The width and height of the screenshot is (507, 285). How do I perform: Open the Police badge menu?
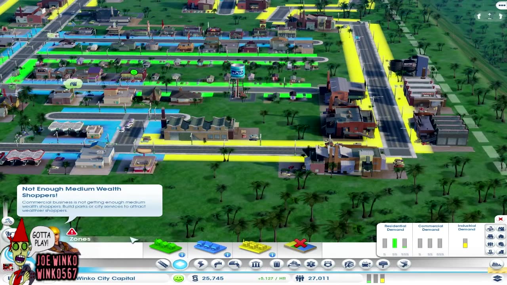(x=328, y=264)
